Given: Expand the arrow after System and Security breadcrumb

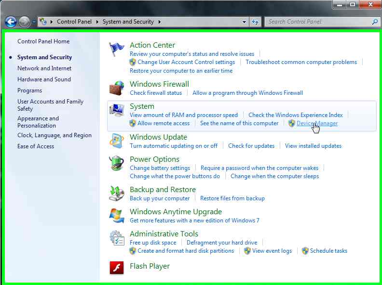Looking at the screenshot, I should 160,22.
